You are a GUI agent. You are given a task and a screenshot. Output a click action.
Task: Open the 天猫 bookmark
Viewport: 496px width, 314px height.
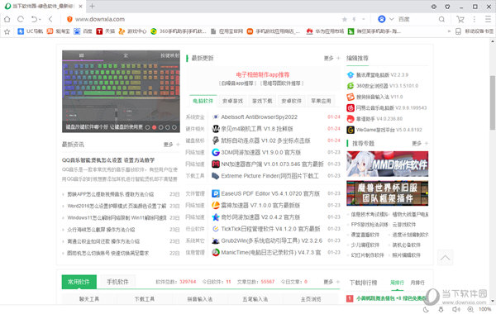coord(106,31)
